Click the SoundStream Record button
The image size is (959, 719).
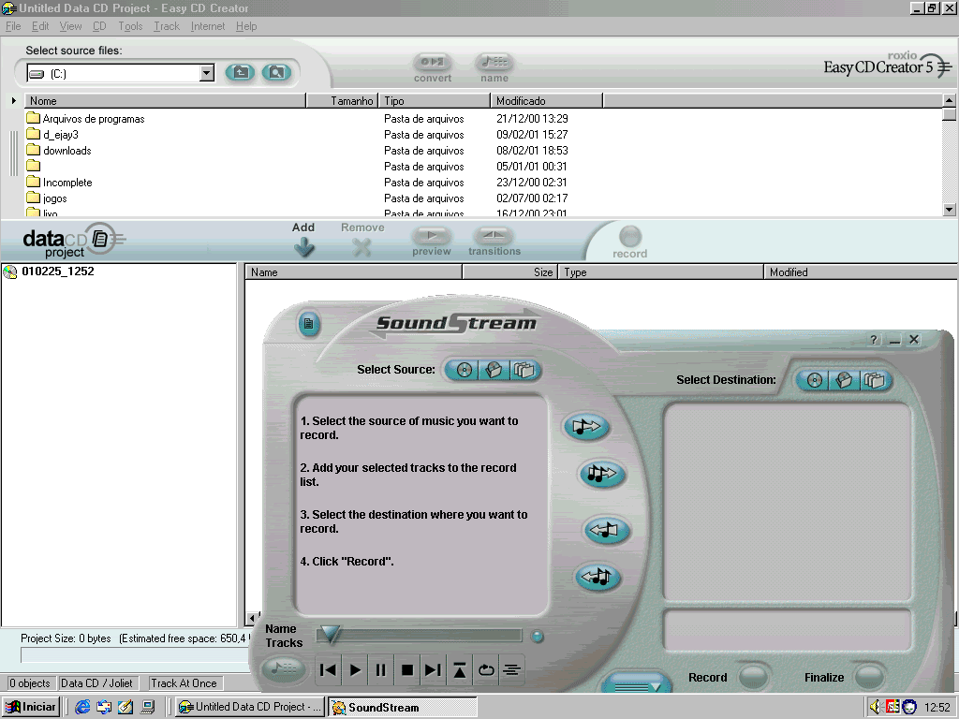point(752,676)
